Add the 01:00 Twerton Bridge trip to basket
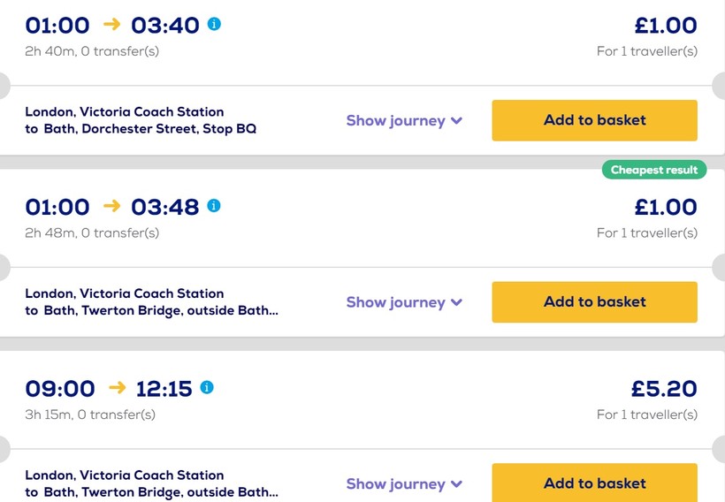The image size is (725, 502). click(594, 302)
